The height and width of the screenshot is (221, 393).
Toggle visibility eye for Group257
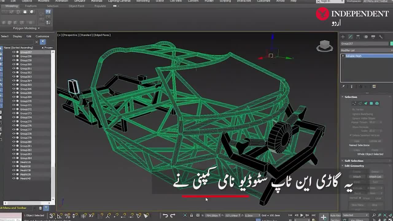click(14, 52)
